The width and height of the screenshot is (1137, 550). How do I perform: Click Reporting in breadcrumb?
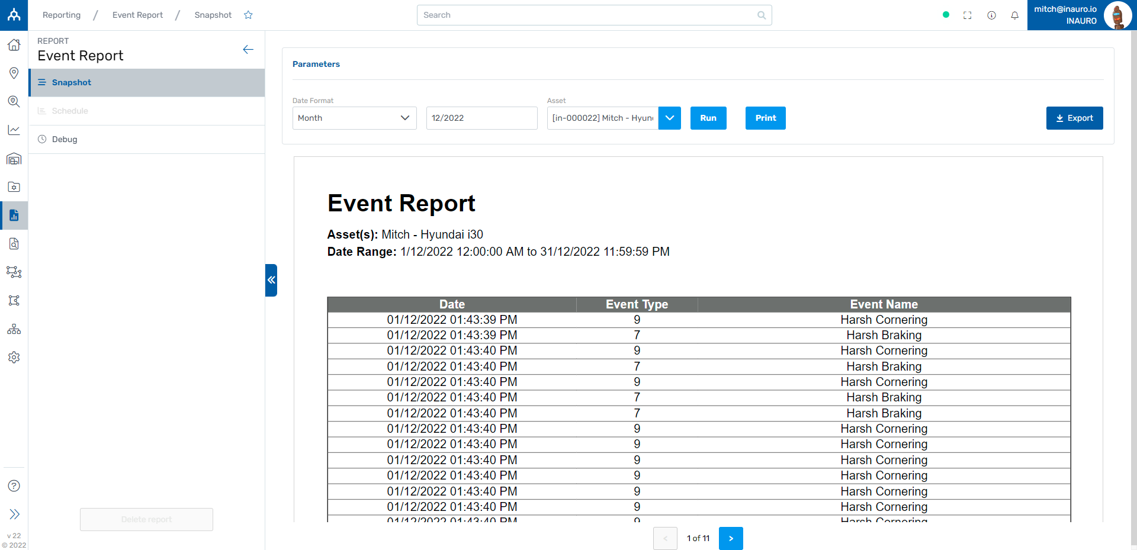[62, 15]
